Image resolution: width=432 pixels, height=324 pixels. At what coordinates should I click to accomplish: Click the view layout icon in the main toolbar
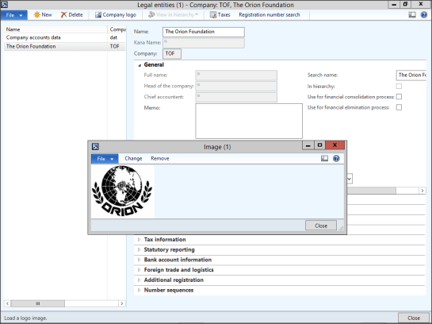pos(412,14)
